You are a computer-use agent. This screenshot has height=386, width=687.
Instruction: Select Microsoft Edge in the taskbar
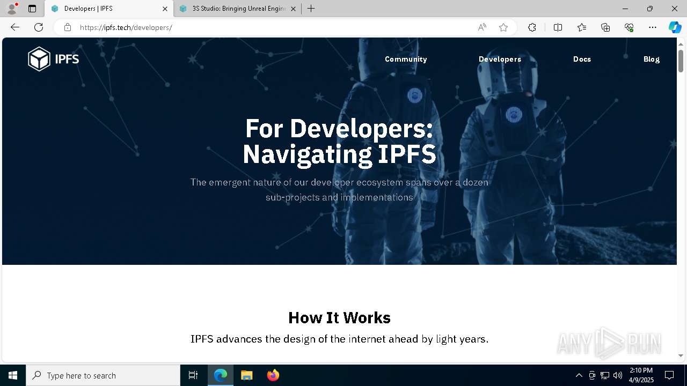[221, 375]
